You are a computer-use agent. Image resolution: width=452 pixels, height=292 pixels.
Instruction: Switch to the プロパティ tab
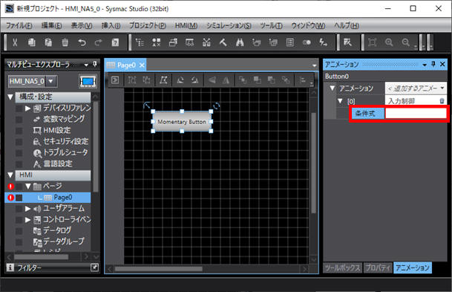378,267
